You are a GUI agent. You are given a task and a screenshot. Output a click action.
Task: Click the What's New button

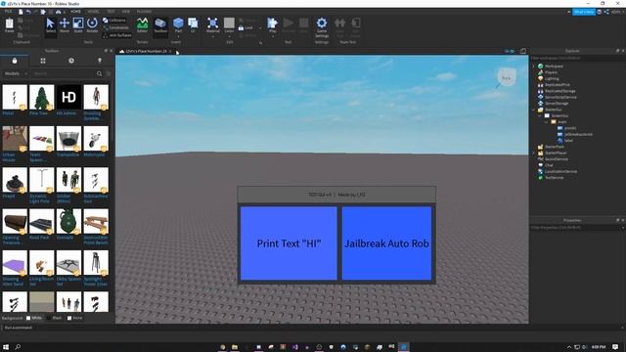(584, 12)
